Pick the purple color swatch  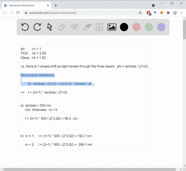[x=161, y=27]
